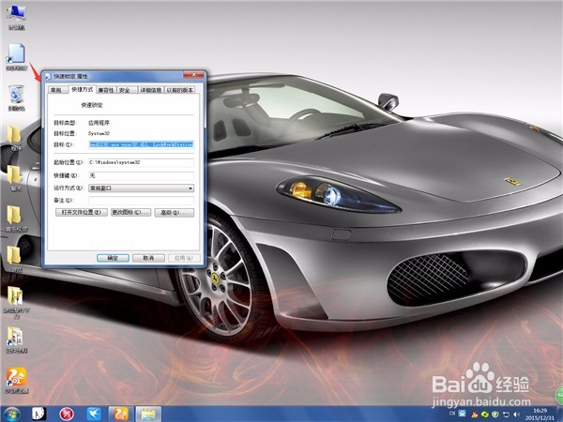Launch UC browser from desktop shortcut
The width and height of the screenshot is (563, 422).
click(x=16, y=380)
